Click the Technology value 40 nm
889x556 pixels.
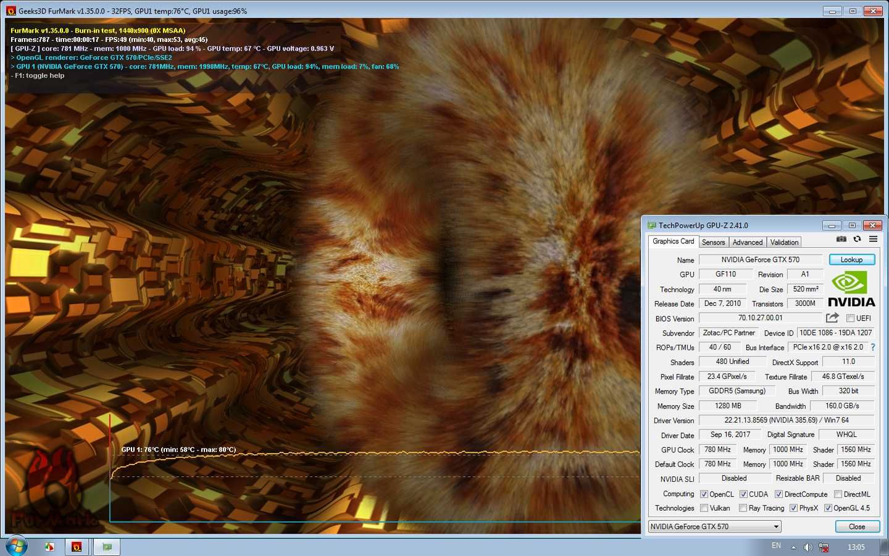722,289
